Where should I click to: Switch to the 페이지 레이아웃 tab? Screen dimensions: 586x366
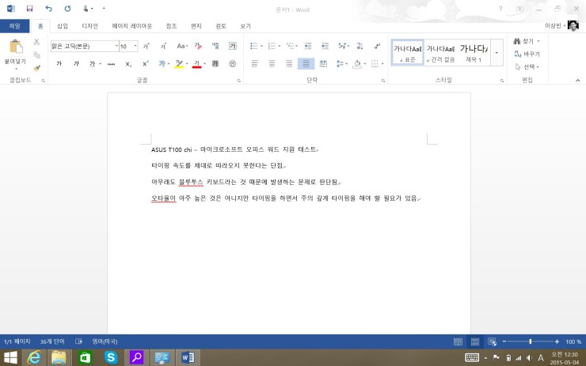click(132, 26)
